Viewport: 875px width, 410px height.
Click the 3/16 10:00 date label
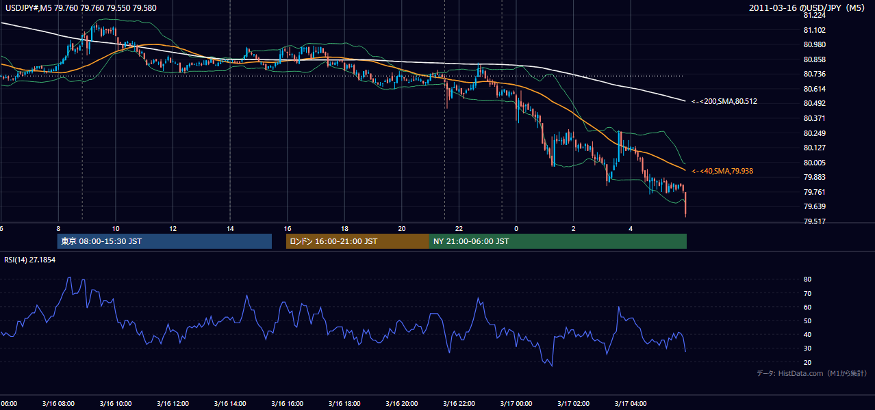pyautogui.click(x=116, y=403)
